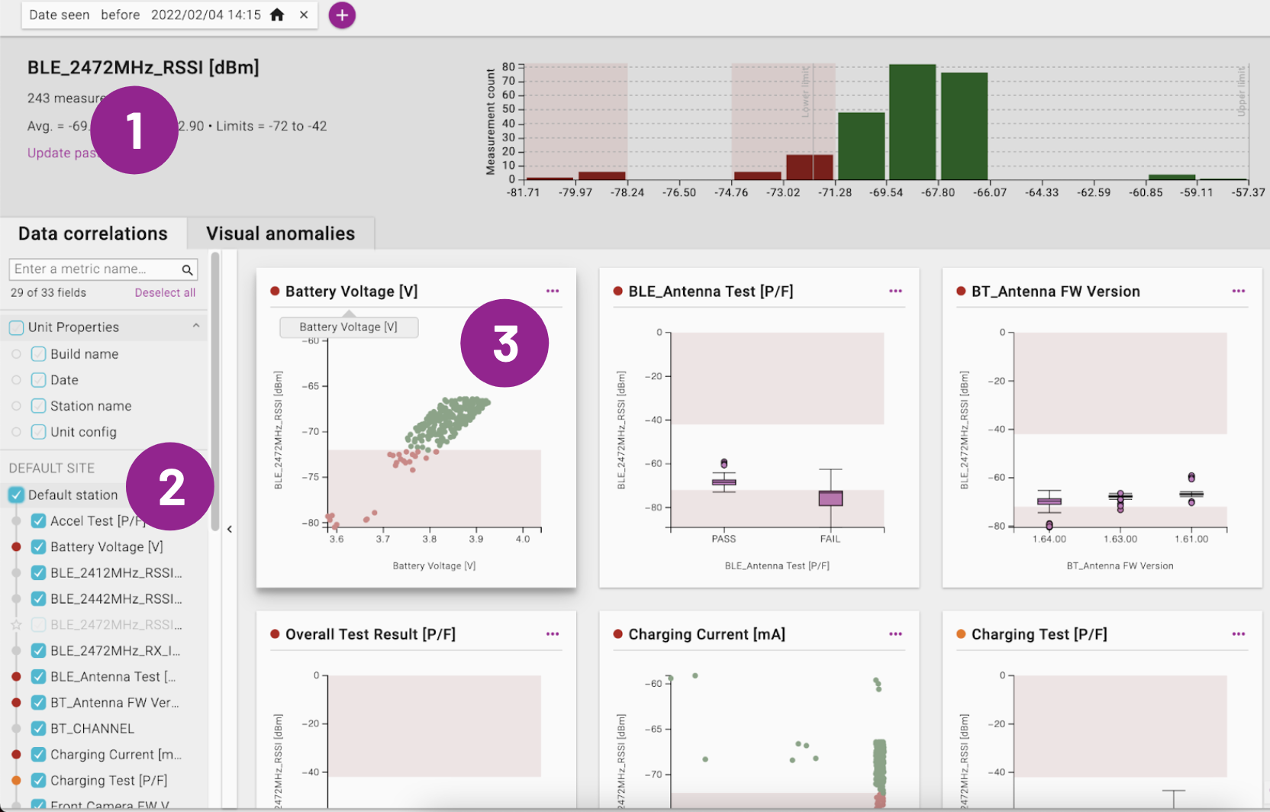This screenshot has width=1270, height=812.
Task: Toggle the Default station group checkbox
Action: coord(16,495)
